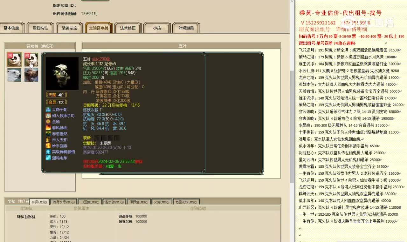Click the 如人饮水(10) skill icon

pyautogui.click(x=48, y=116)
